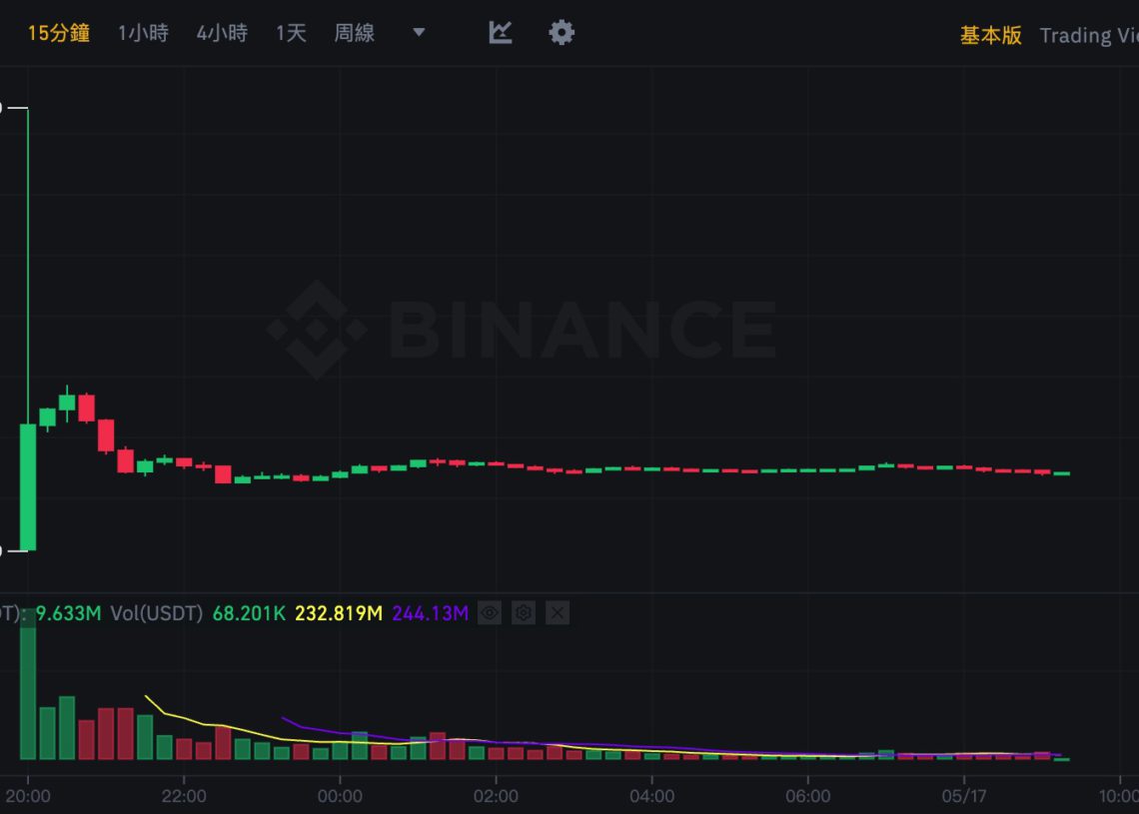The height and width of the screenshot is (814, 1139).
Task: Click the eye icon next to the volume indicator
Action: pos(490,612)
